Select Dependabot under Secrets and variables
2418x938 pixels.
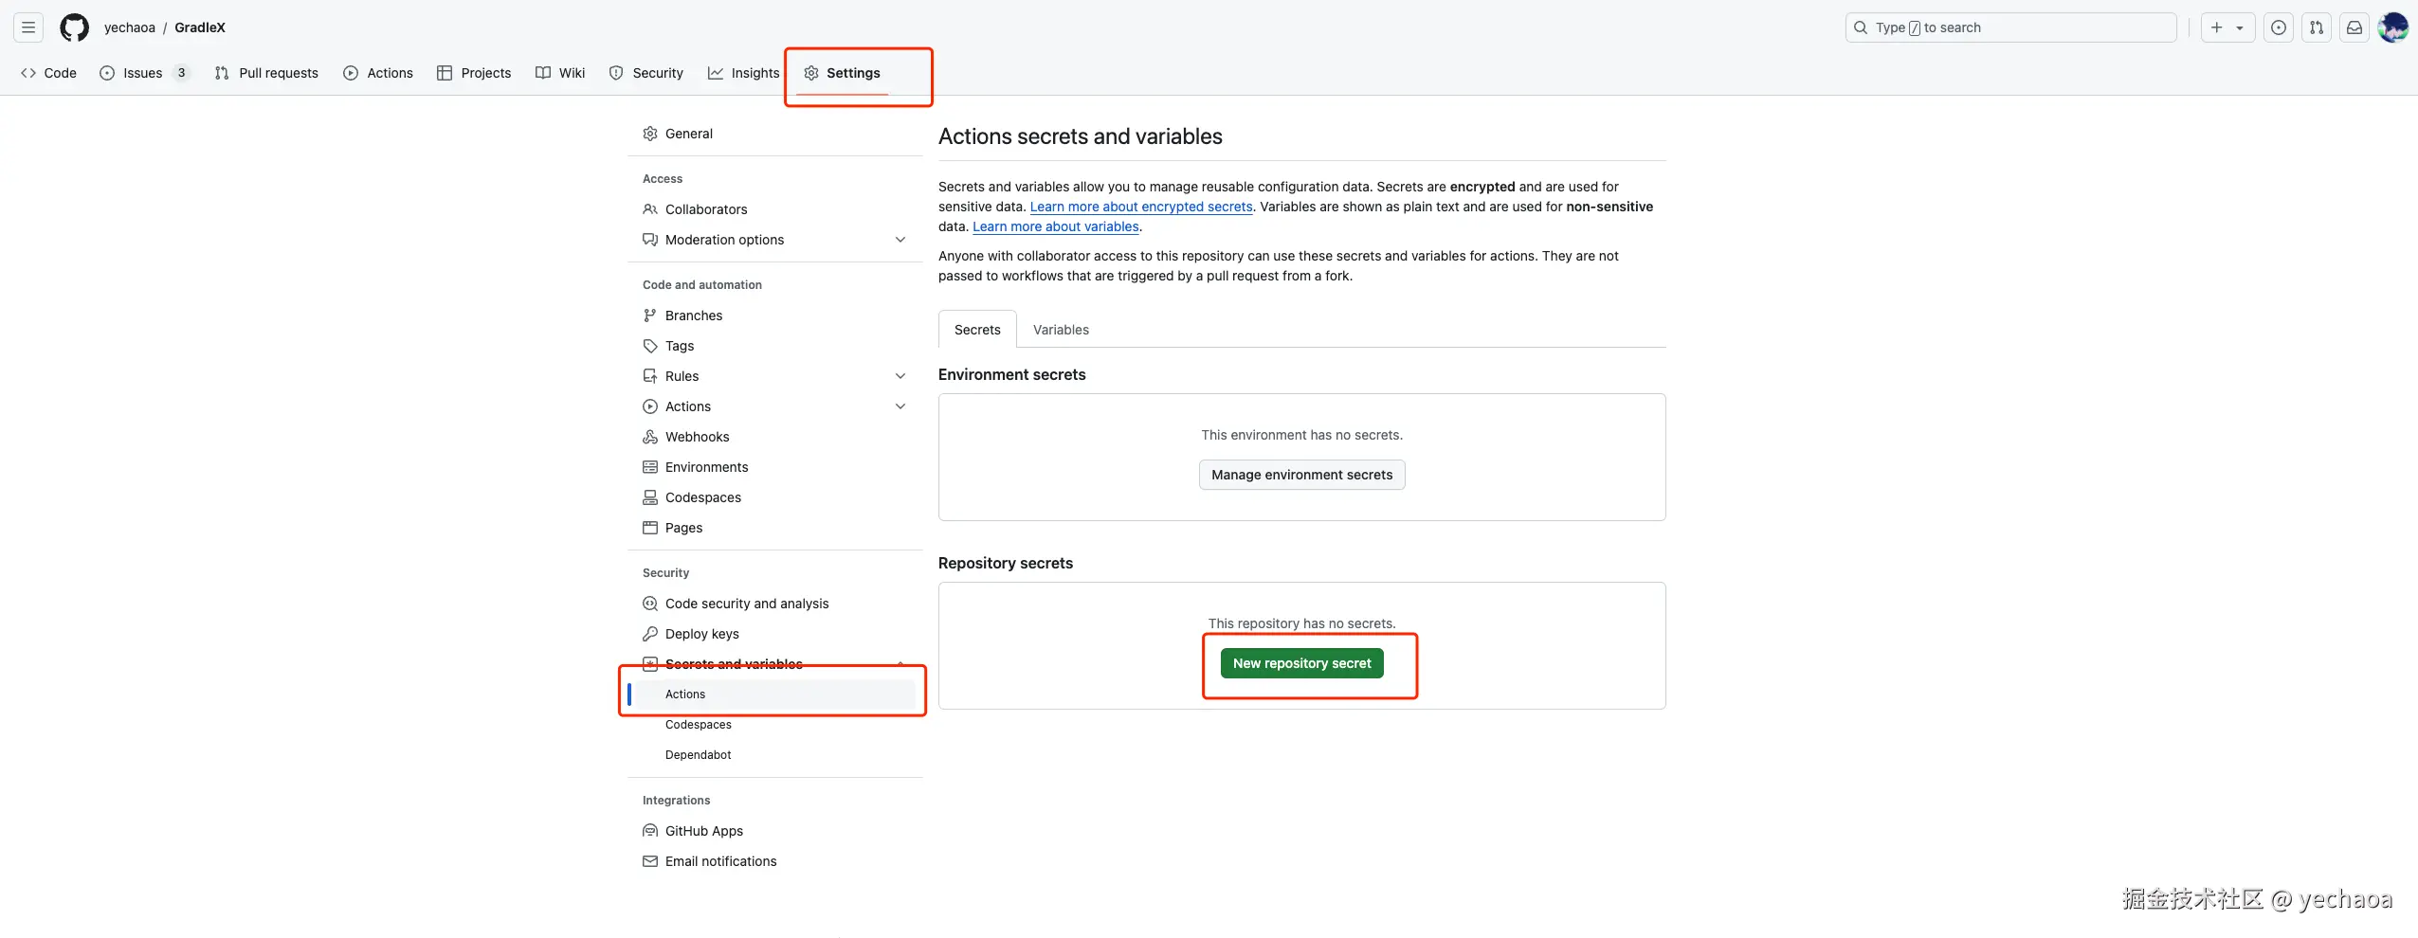(698, 755)
